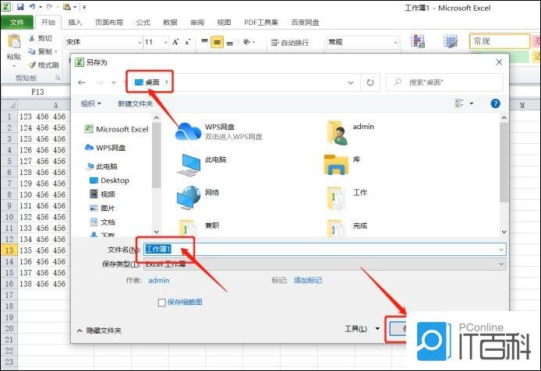Image resolution: width=541 pixels, height=371 pixels.
Task: Select 文档 in navigation pane
Action: (x=102, y=222)
